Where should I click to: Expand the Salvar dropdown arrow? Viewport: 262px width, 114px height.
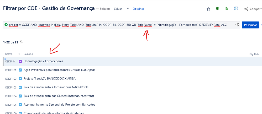point(128,9)
